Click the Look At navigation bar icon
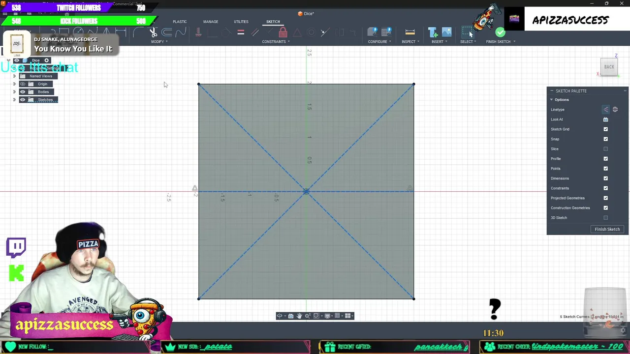The height and width of the screenshot is (354, 630). click(x=291, y=316)
